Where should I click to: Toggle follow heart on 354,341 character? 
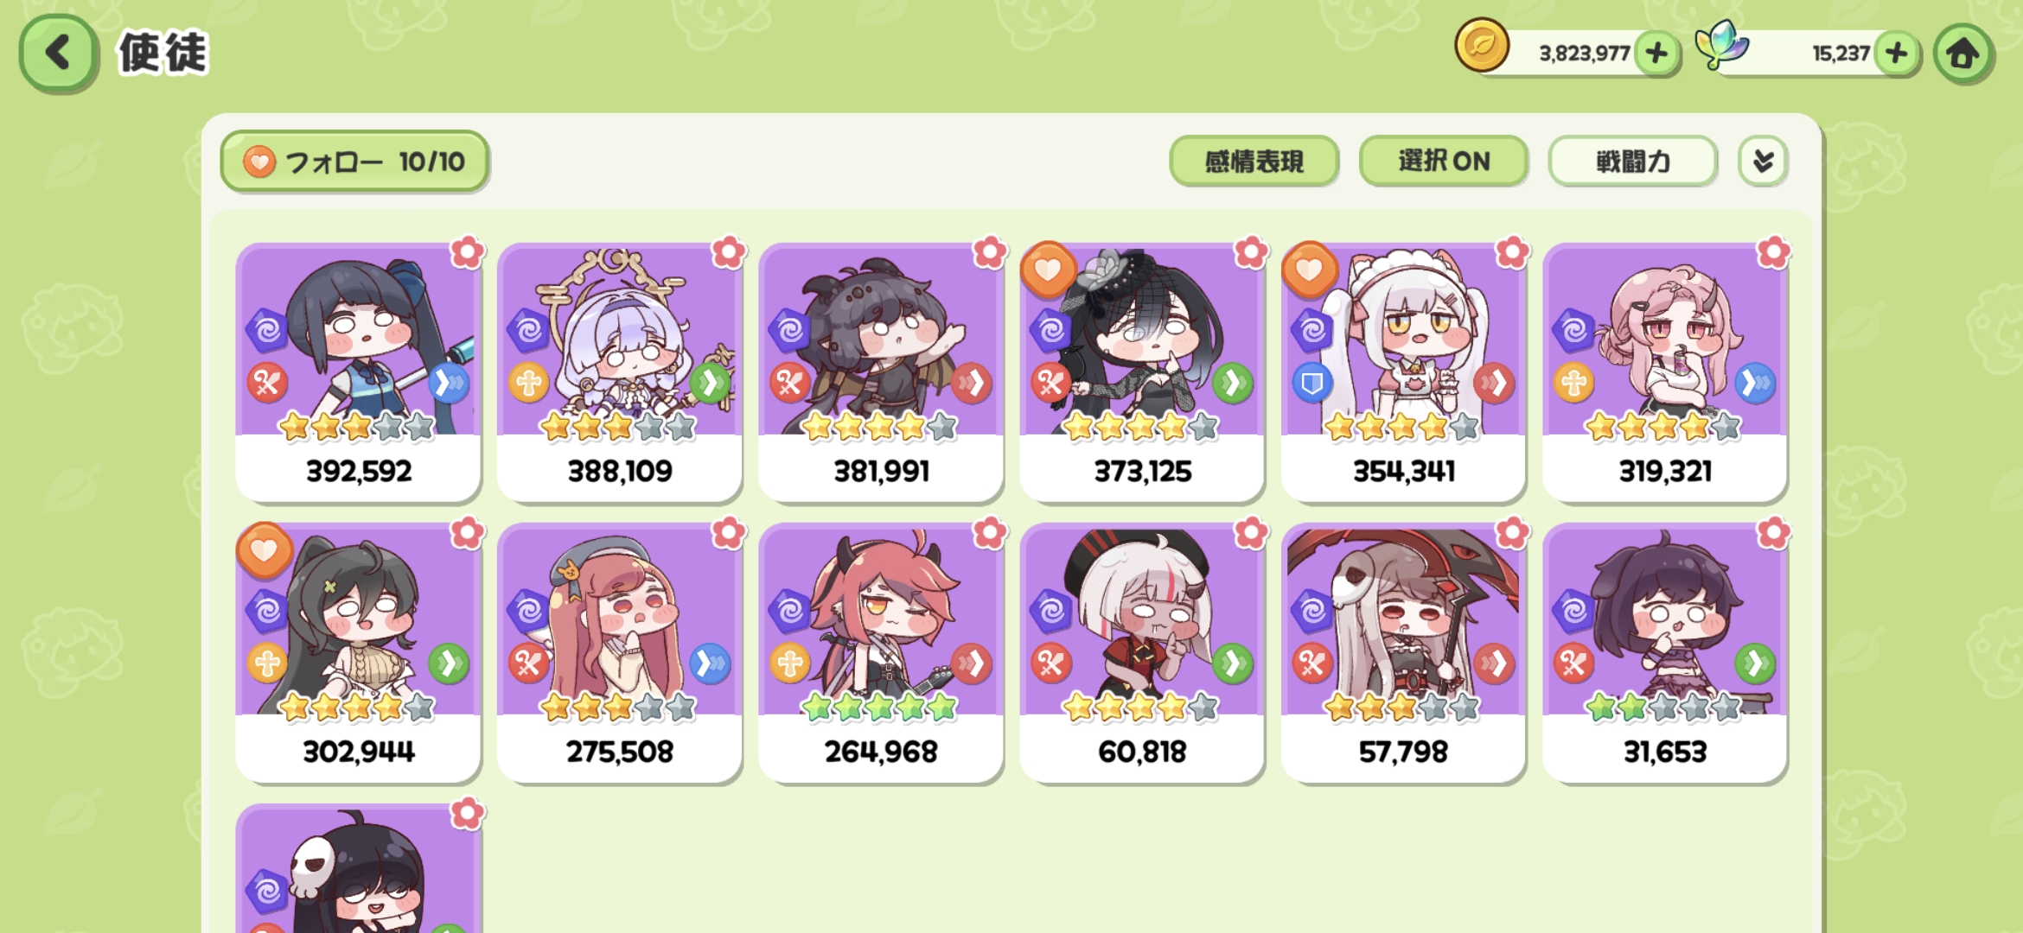pyautogui.click(x=1309, y=269)
